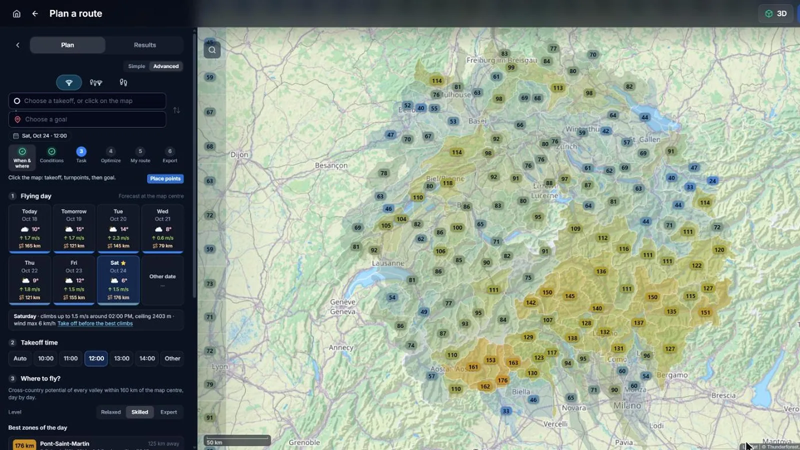Go to the home screen icon
800x450 pixels.
tap(16, 13)
